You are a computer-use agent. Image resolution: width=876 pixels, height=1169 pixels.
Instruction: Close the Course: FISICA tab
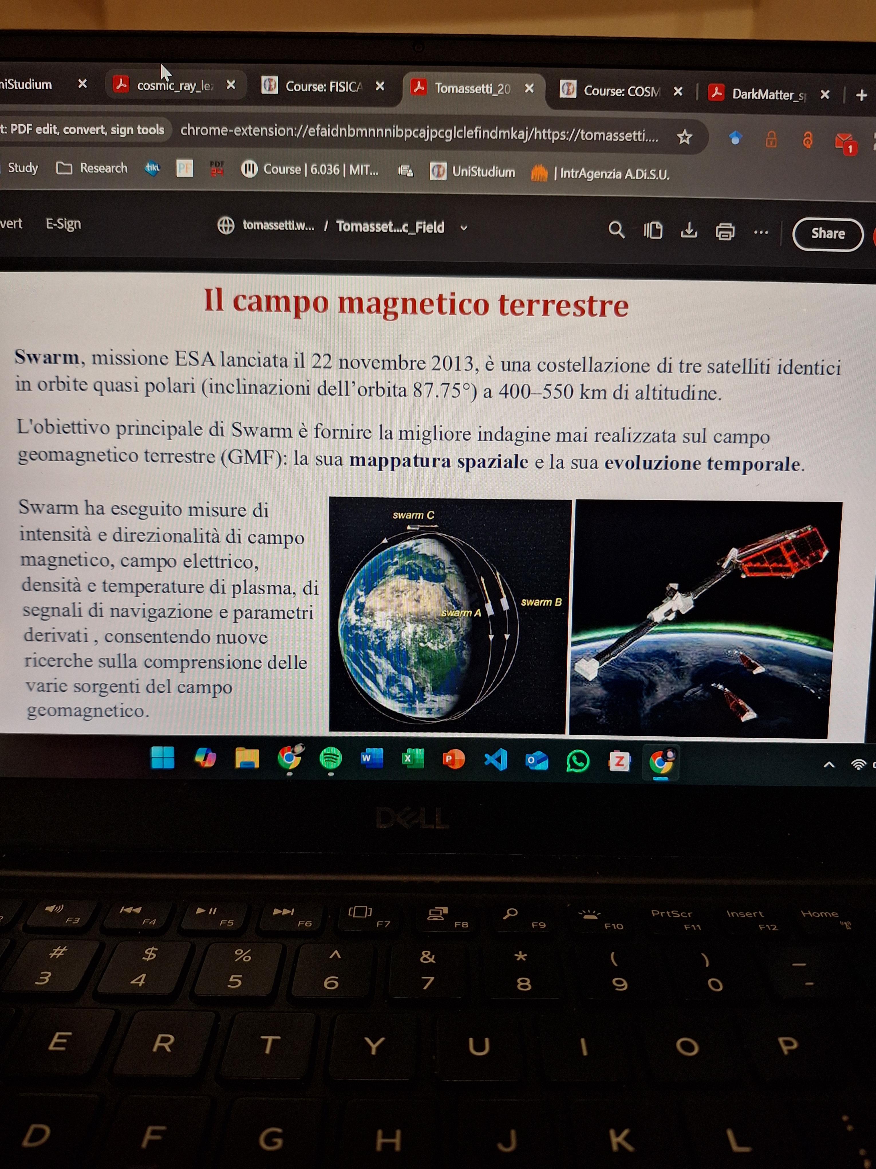tap(380, 87)
